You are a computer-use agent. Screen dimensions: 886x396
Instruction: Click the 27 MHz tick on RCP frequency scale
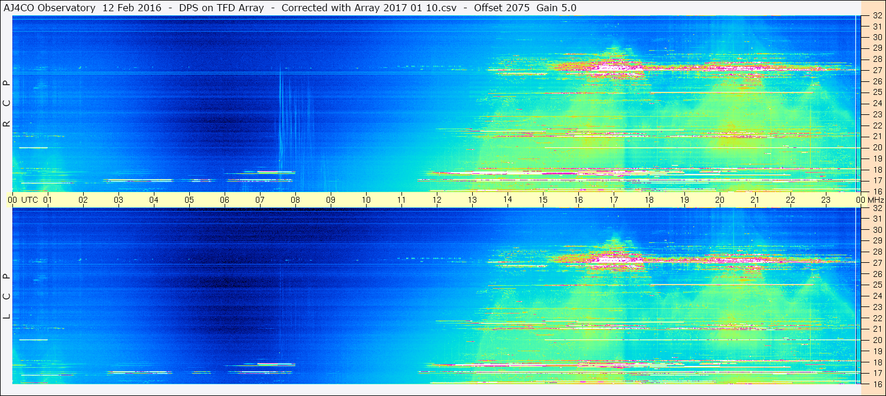pyautogui.click(x=877, y=70)
